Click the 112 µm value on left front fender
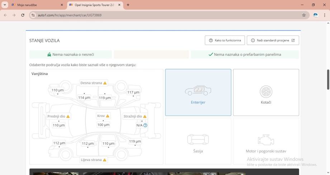 (59, 143)
